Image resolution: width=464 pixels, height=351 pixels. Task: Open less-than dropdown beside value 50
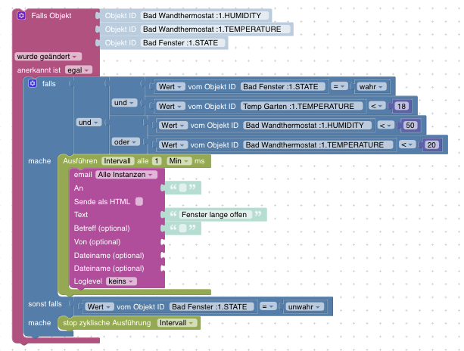385,126
